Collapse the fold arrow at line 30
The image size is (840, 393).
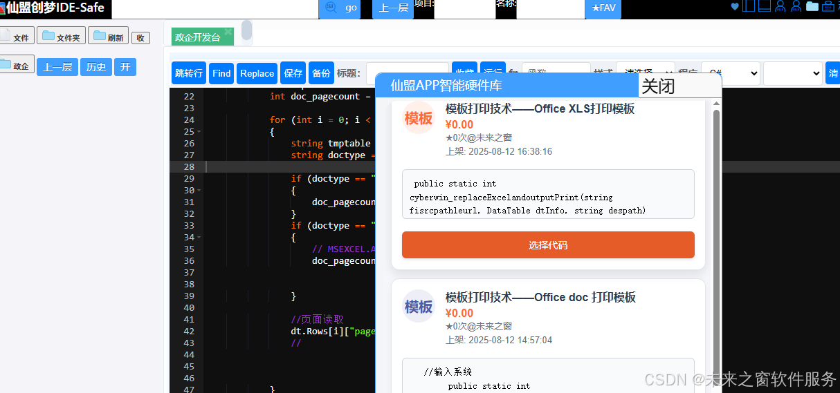click(199, 190)
